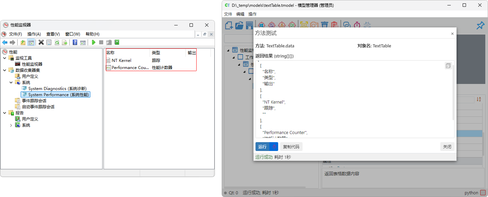The width and height of the screenshot is (488, 197).
Task: Toggle the show/hide action pane toolbar button
Action: [83, 42]
